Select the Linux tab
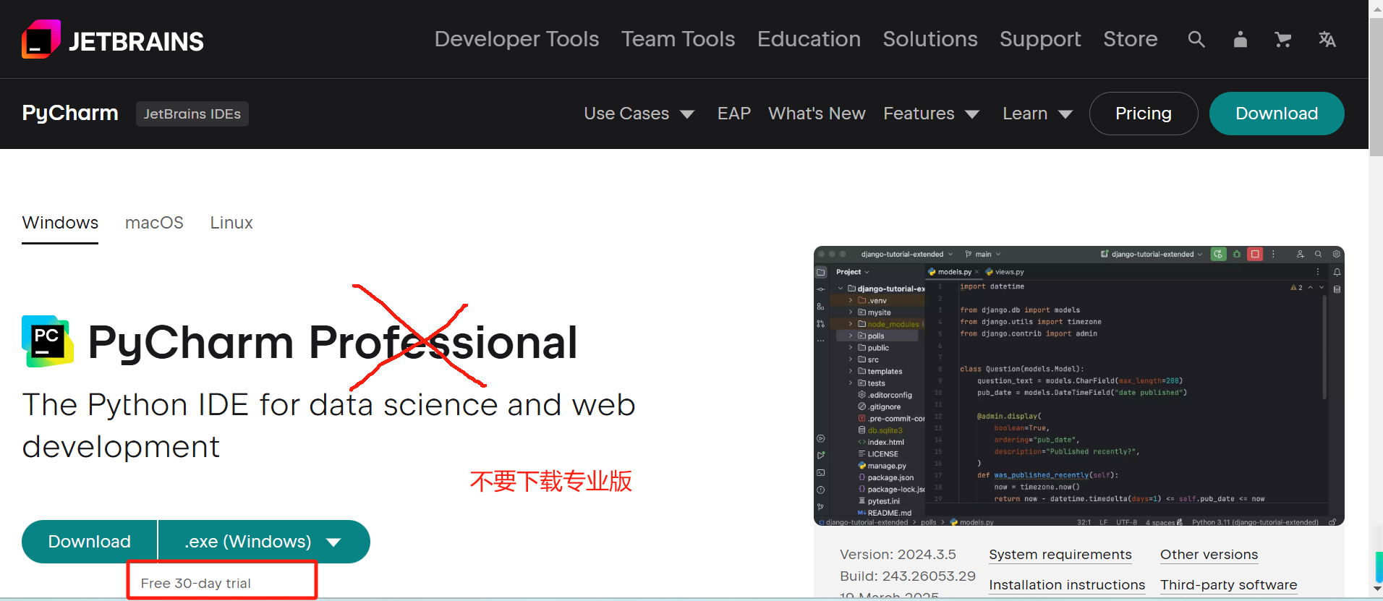1383x601 pixels. tap(231, 223)
